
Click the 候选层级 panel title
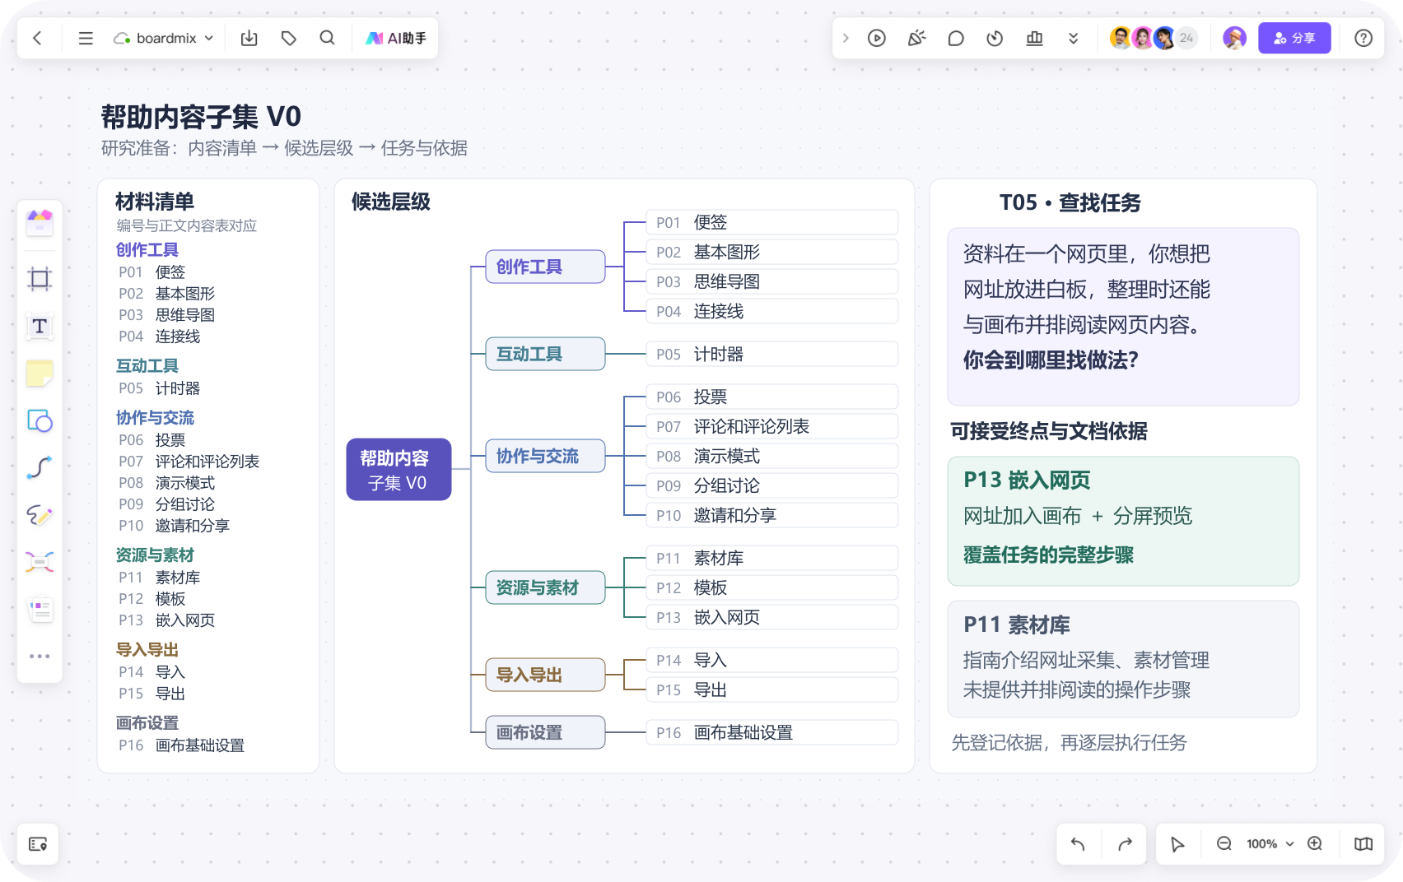pos(390,202)
